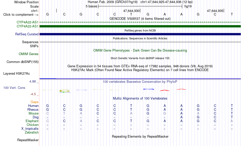Click the chr1:47,644,925-47,644,936 position text
Image resolution: width=241 pixels, height=146 pixels.
pyautogui.click(x=161, y=2)
